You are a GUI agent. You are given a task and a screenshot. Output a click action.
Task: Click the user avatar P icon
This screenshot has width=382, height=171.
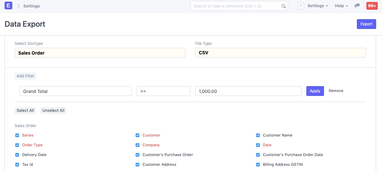pyautogui.click(x=301, y=6)
